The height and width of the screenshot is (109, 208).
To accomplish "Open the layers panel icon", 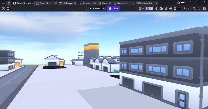I will (175, 9).
